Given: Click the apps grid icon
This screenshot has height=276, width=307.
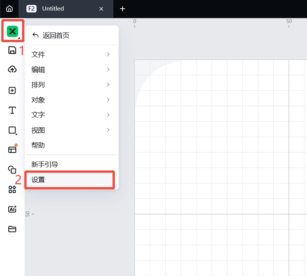Looking at the screenshot, I should tap(12, 190).
